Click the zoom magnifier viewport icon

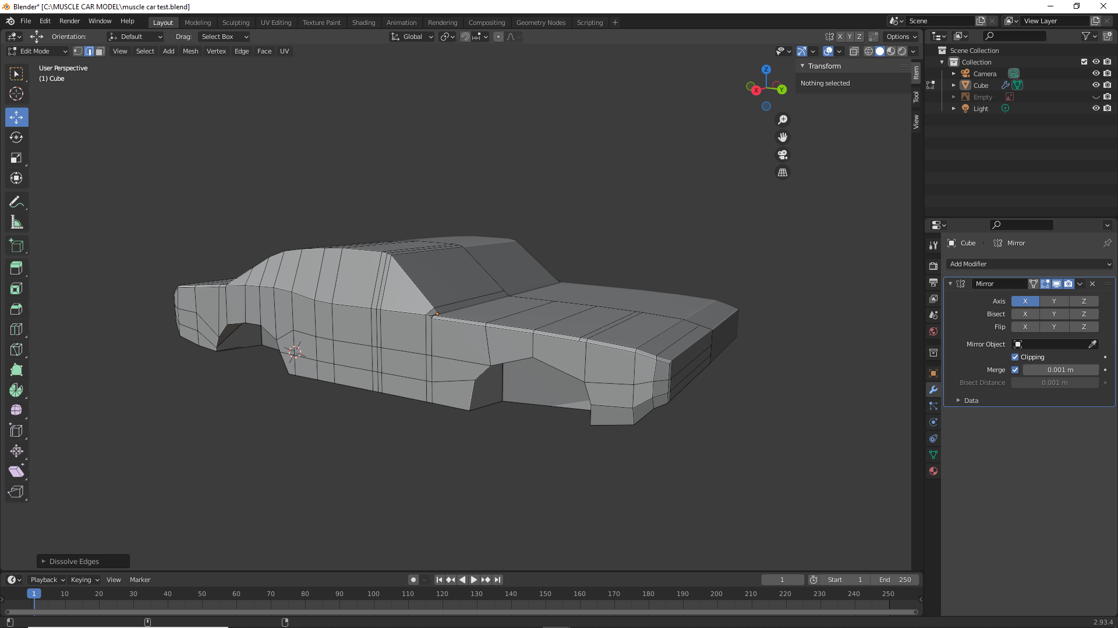pos(783,120)
